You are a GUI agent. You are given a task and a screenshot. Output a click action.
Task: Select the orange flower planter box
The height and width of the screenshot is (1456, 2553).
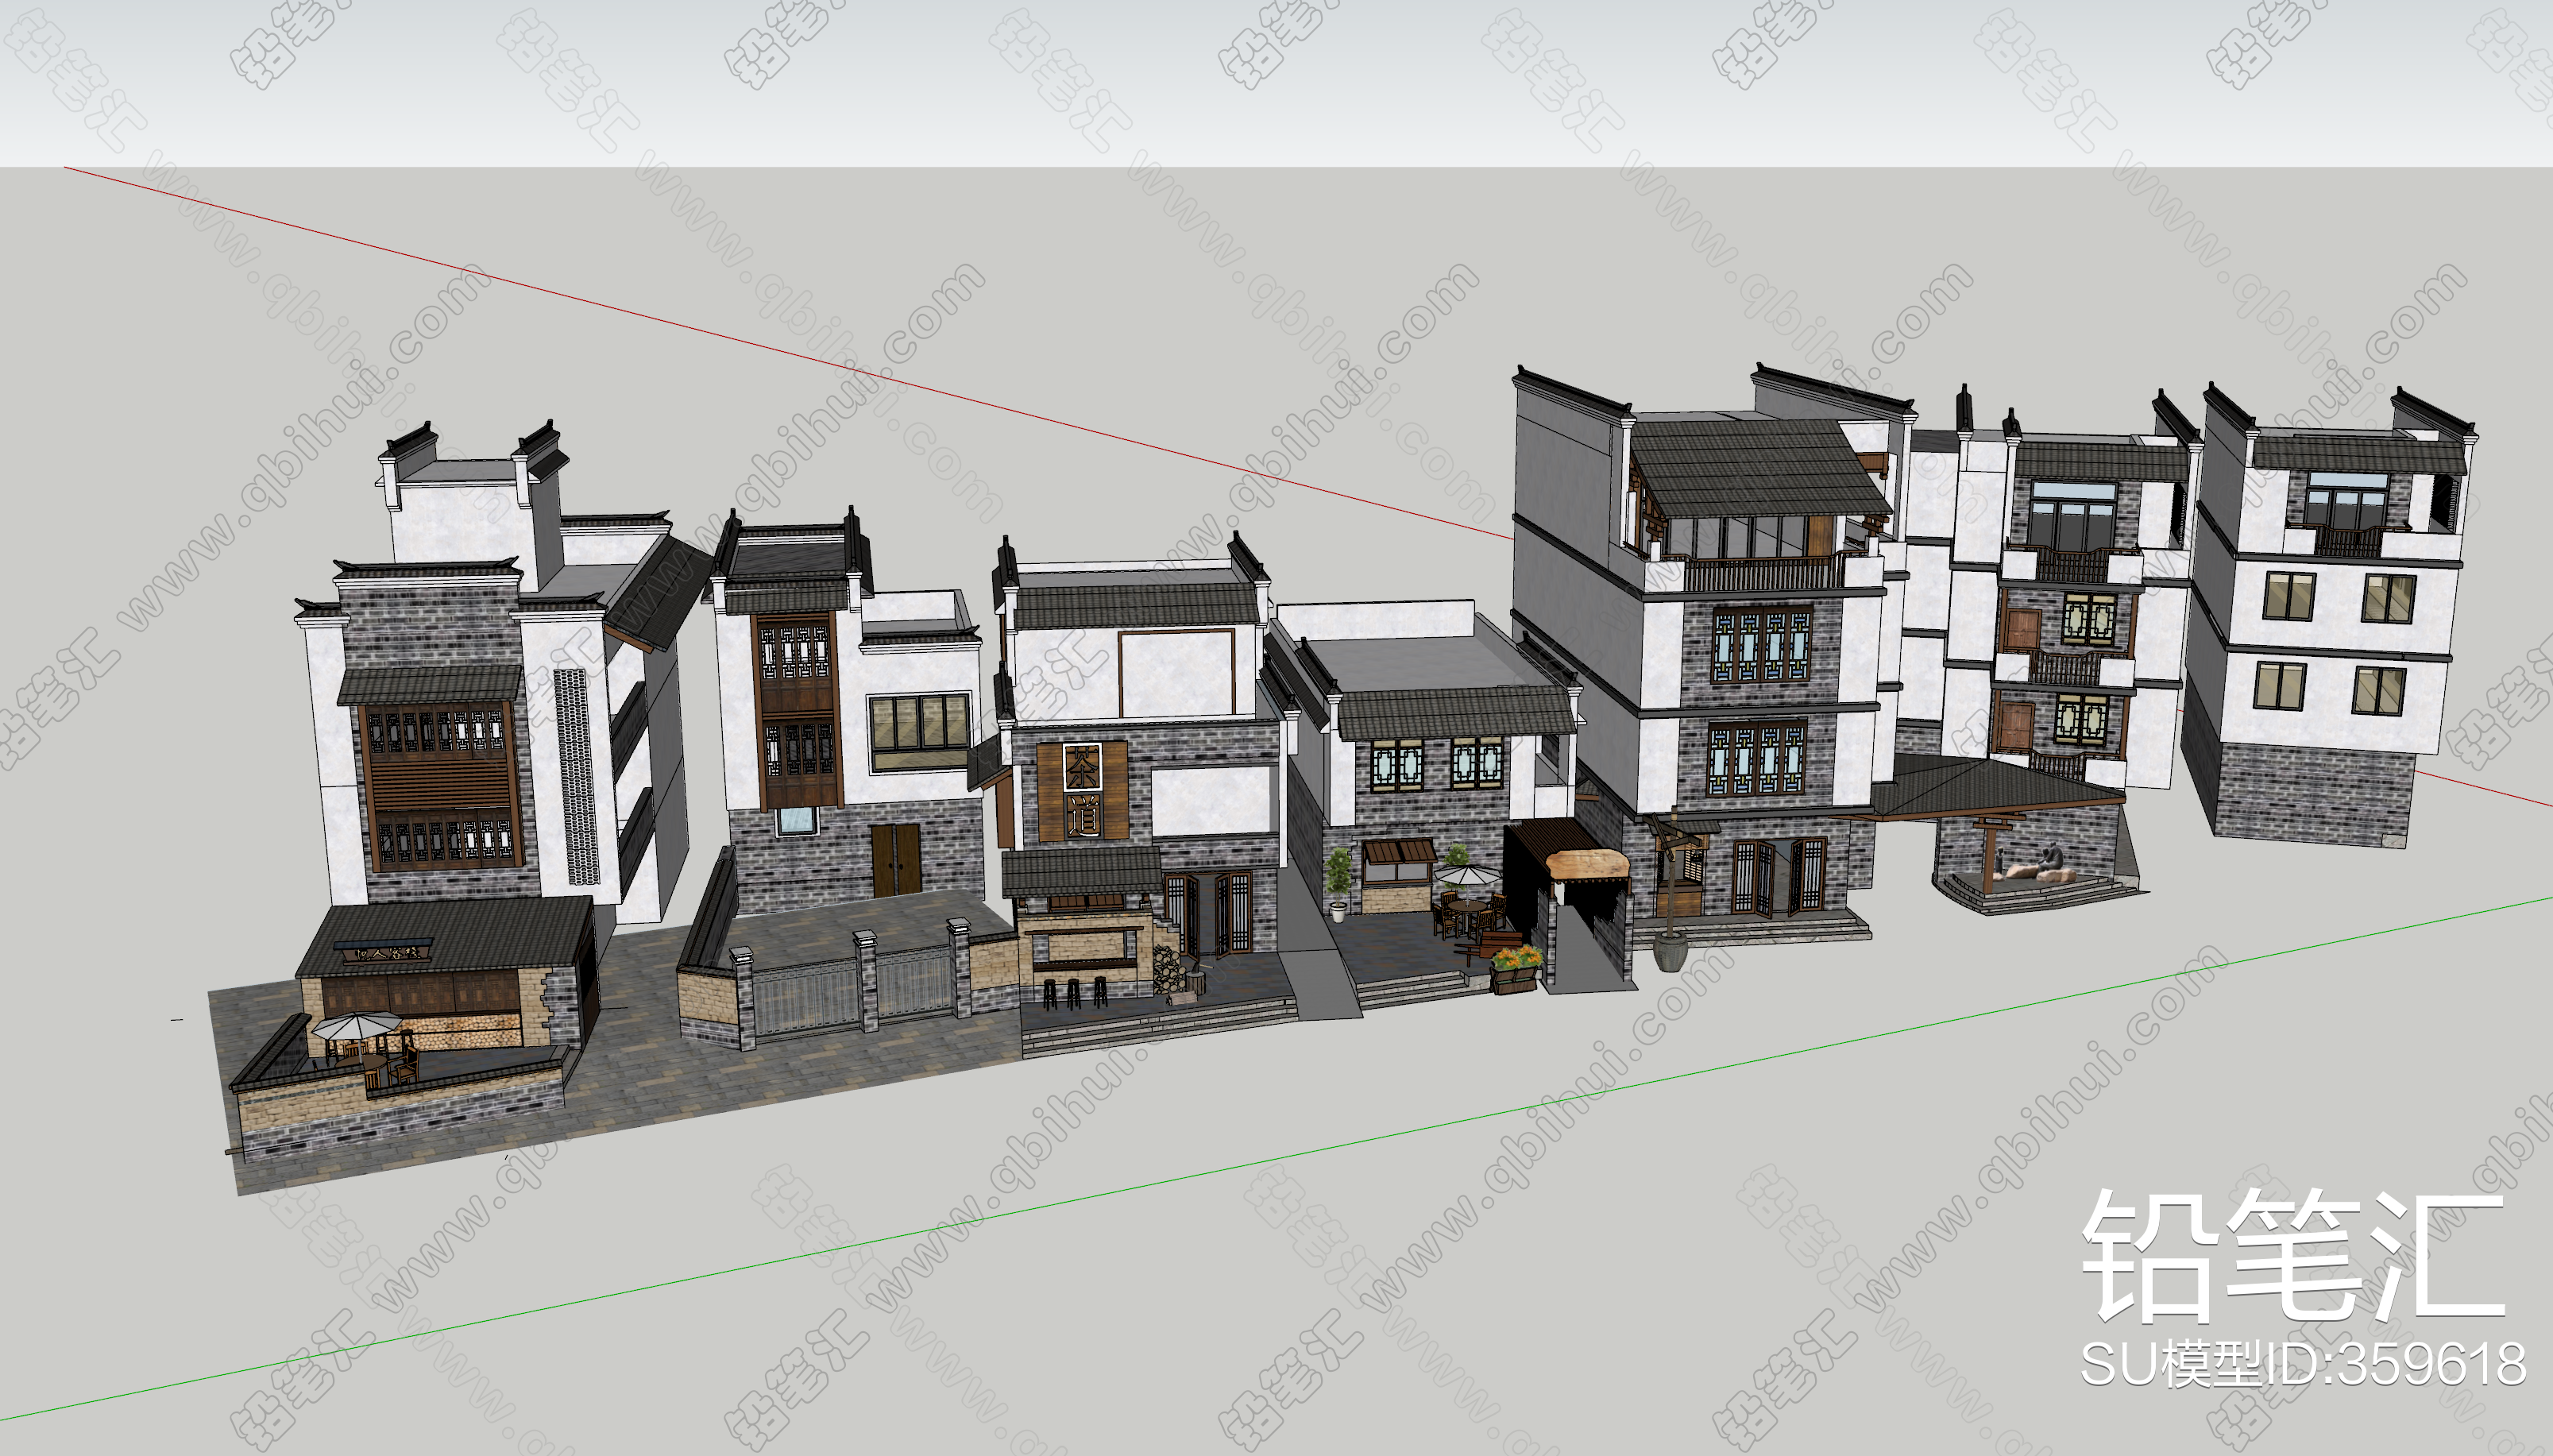tap(1516, 968)
